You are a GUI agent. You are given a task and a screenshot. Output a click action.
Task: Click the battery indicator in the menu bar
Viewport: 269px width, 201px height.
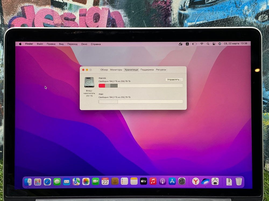(194, 43)
